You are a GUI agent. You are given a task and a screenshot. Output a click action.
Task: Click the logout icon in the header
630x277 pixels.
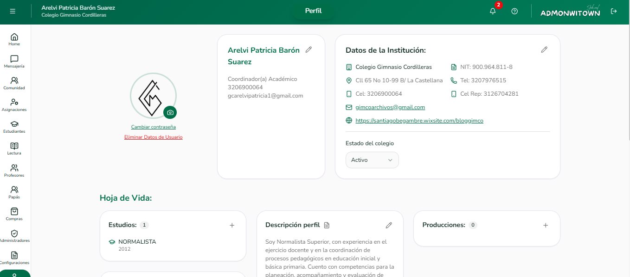(x=614, y=11)
